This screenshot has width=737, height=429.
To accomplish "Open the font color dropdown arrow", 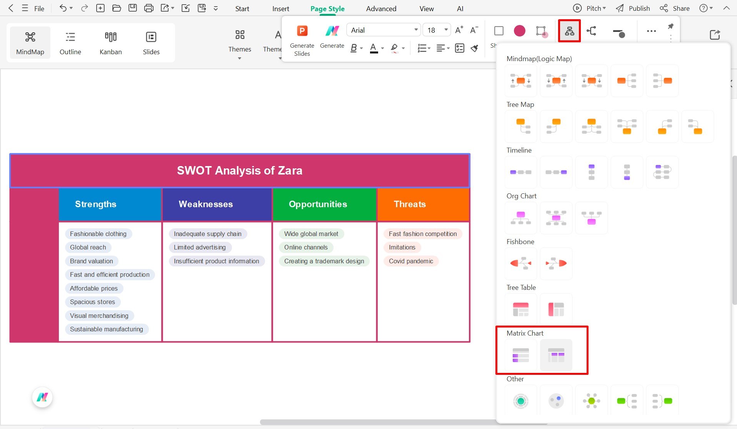I will click(x=382, y=48).
